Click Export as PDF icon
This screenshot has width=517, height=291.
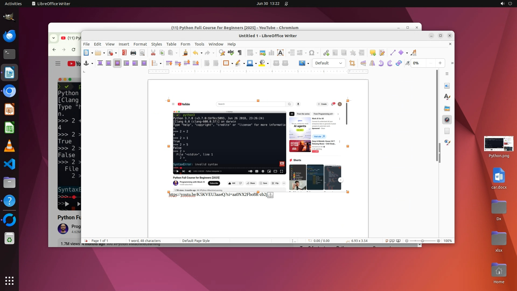point(124,53)
